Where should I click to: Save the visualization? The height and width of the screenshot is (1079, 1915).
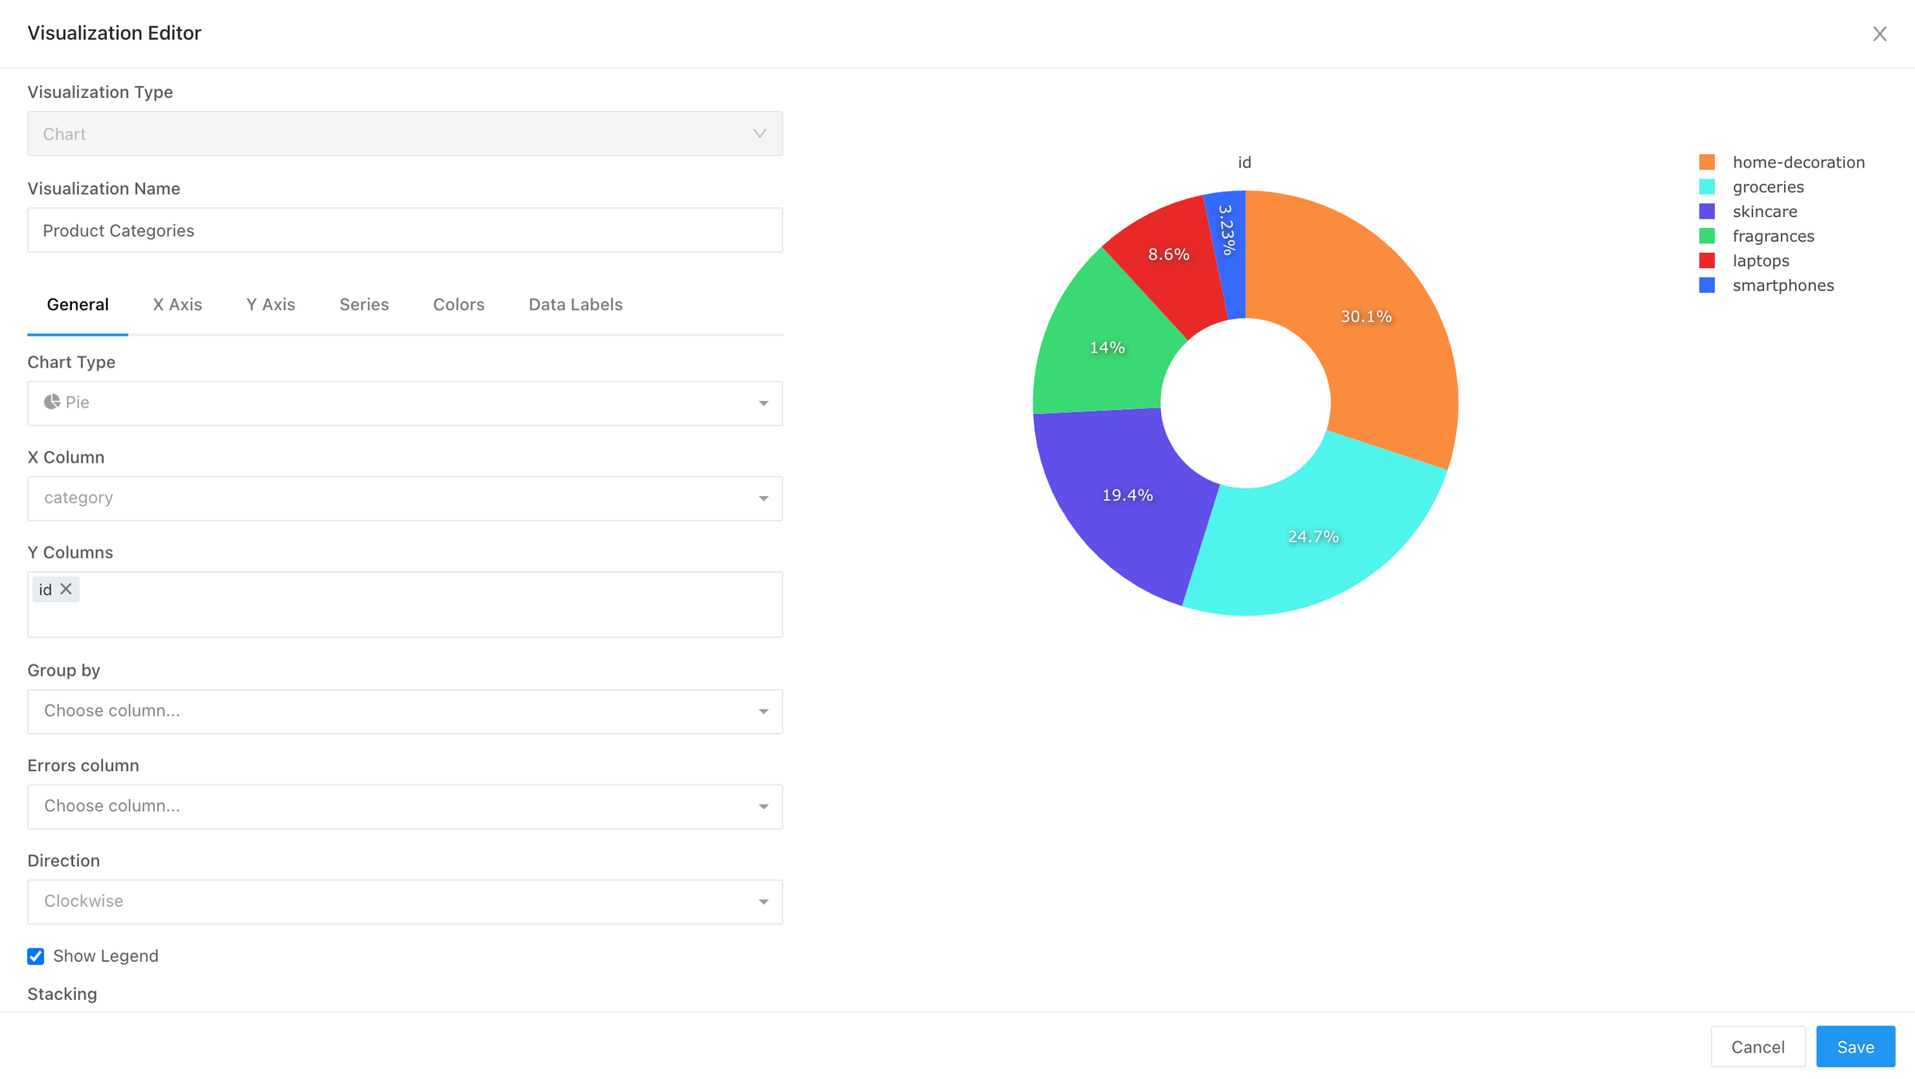[1855, 1046]
